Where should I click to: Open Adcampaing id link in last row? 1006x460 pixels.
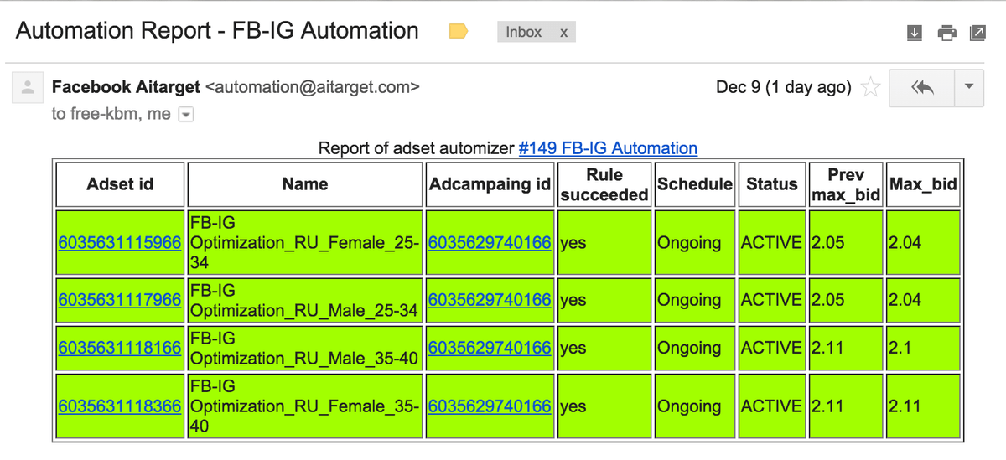point(490,406)
